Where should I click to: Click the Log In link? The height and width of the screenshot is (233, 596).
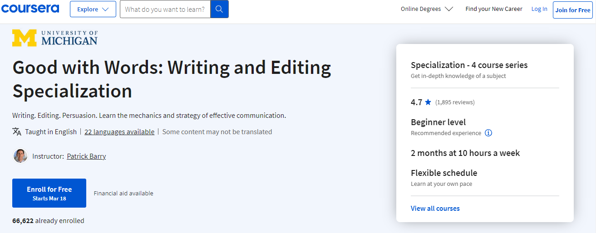[539, 9]
